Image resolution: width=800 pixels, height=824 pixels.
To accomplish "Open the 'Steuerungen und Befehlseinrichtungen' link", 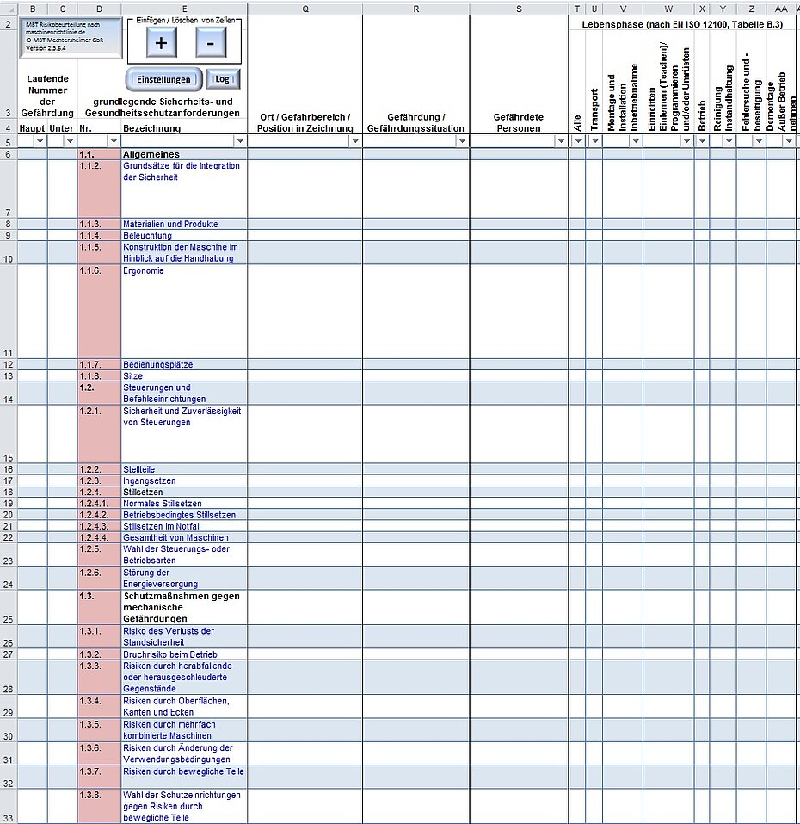I will [x=164, y=393].
